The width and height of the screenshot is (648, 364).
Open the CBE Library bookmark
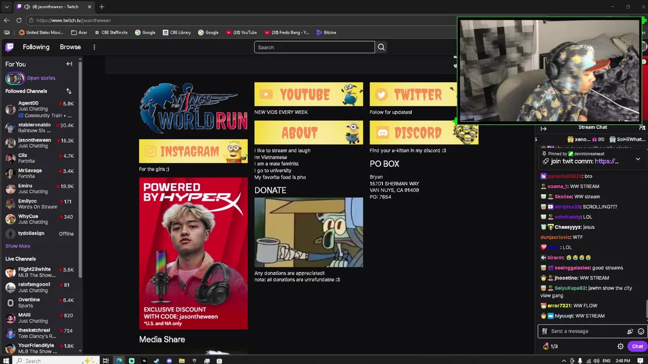click(177, 32)
